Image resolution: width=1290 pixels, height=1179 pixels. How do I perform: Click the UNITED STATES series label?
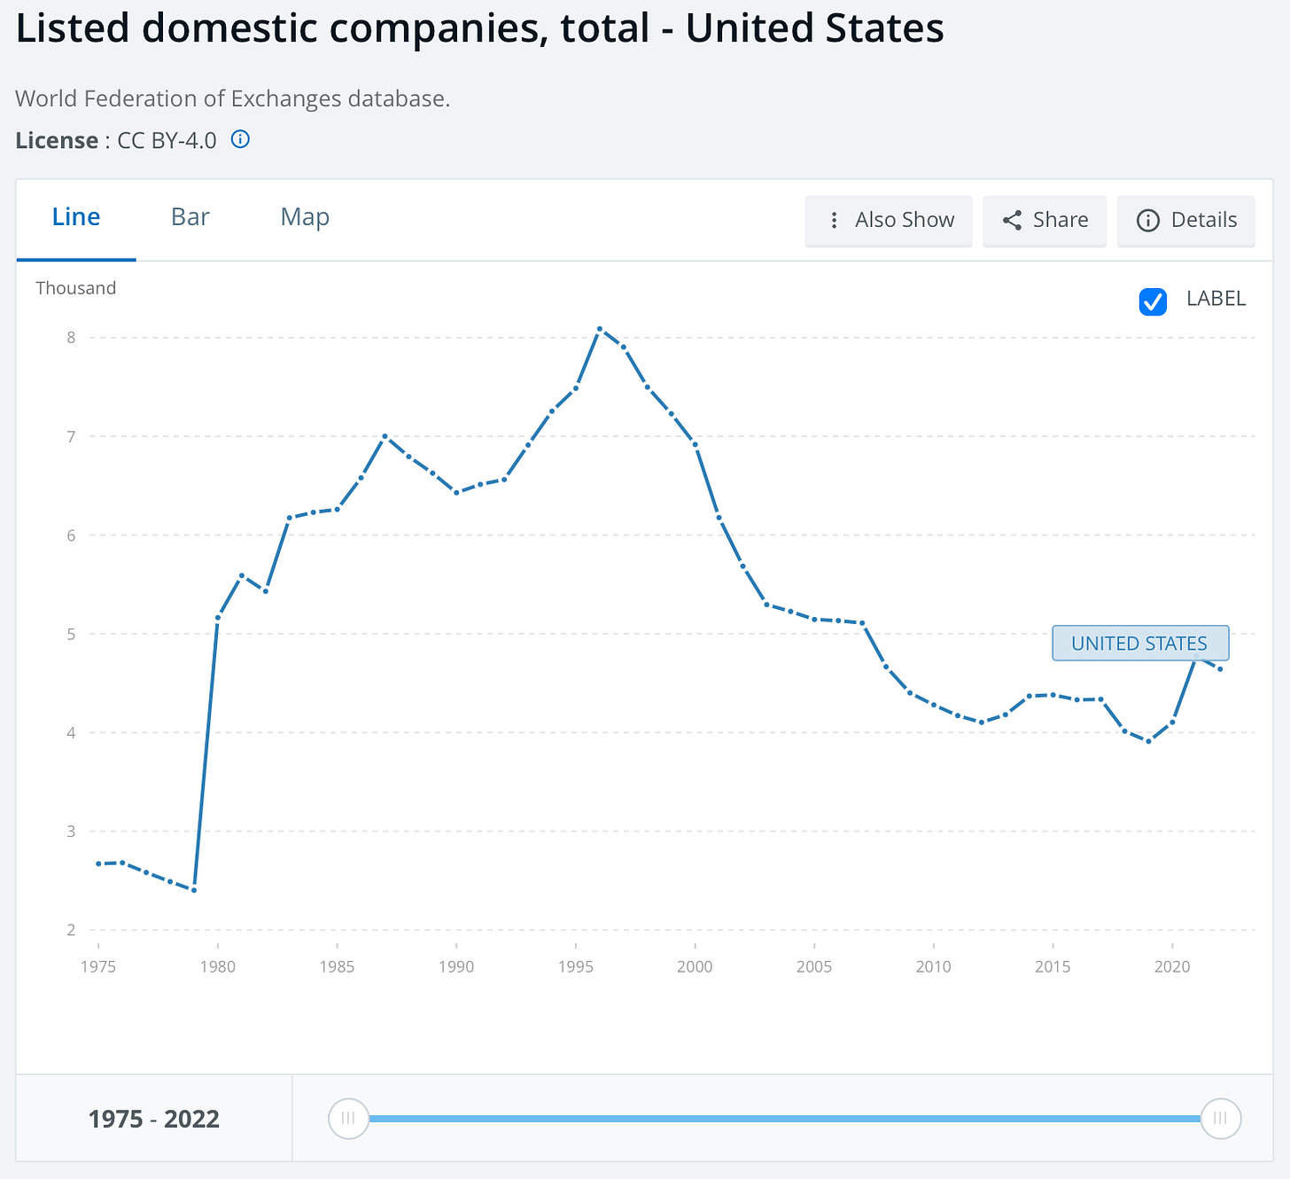[1139, 644]
